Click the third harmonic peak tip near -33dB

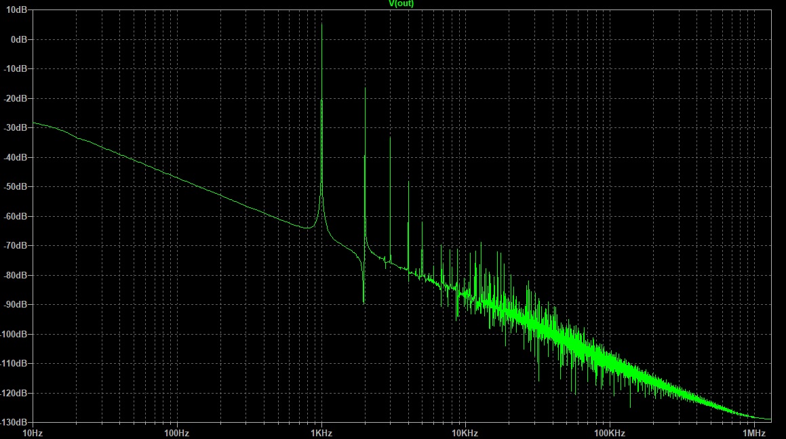390,138
